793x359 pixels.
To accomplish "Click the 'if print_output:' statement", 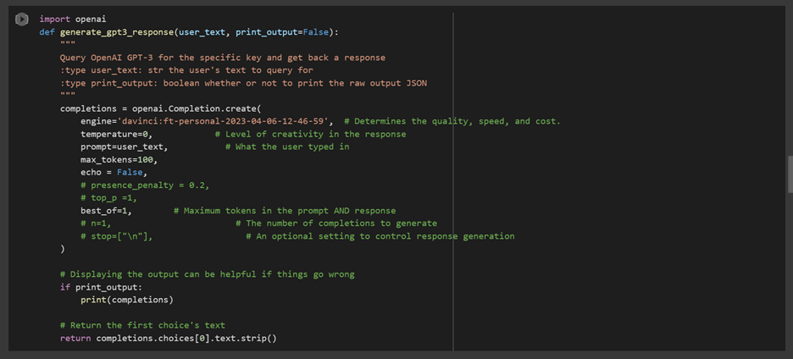I will (101, 287).
